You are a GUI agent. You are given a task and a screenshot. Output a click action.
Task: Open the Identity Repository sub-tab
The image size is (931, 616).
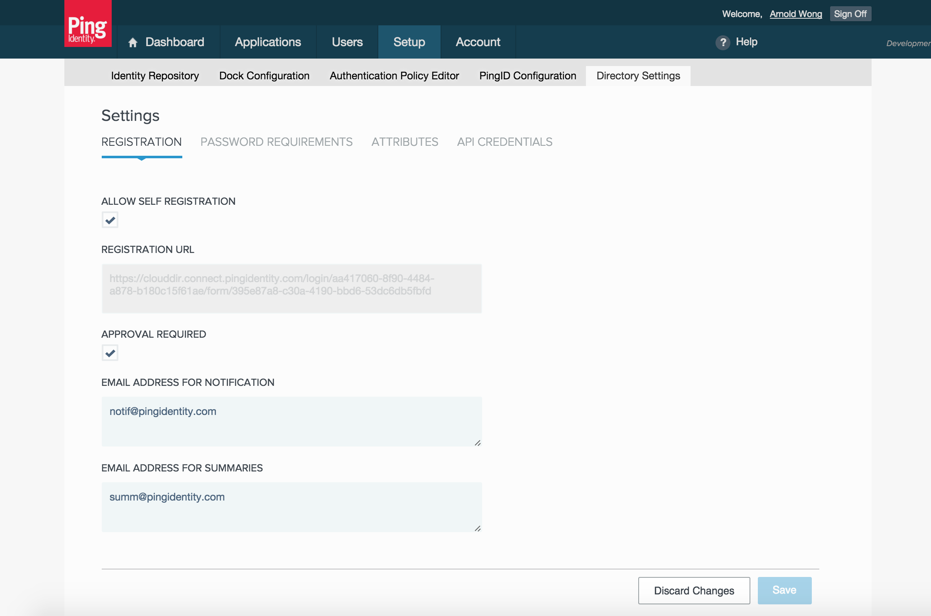(x=155, y=76)
